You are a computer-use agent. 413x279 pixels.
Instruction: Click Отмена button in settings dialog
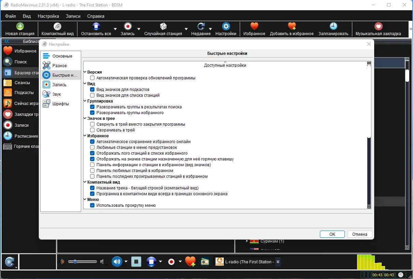360,234
